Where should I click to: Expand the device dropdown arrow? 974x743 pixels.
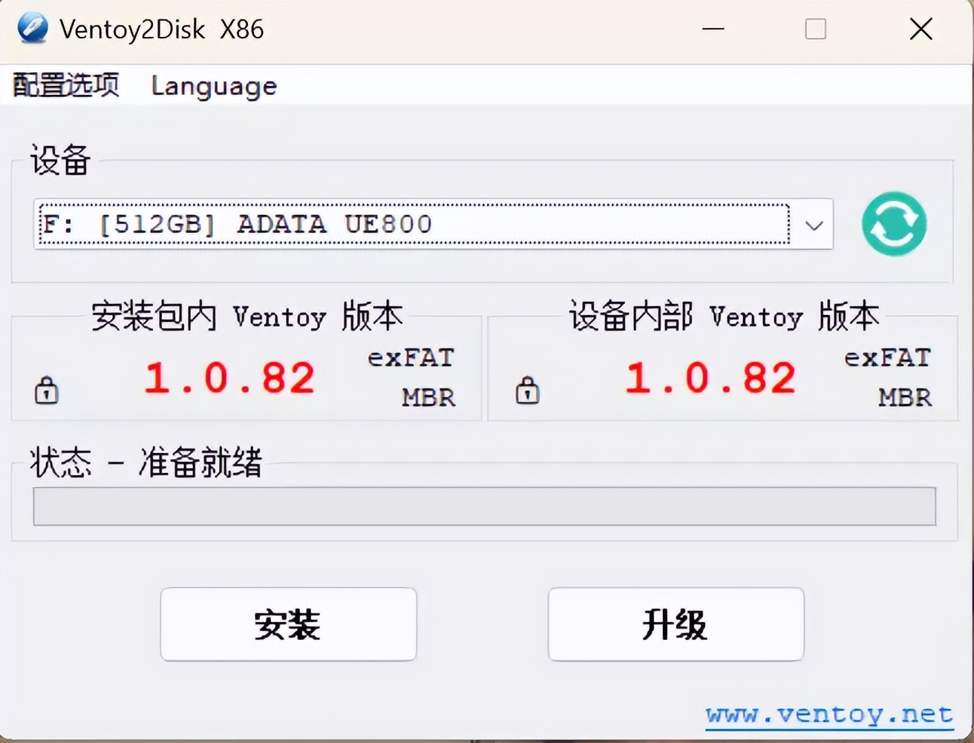pyautogui.click(x=814, y=225)
